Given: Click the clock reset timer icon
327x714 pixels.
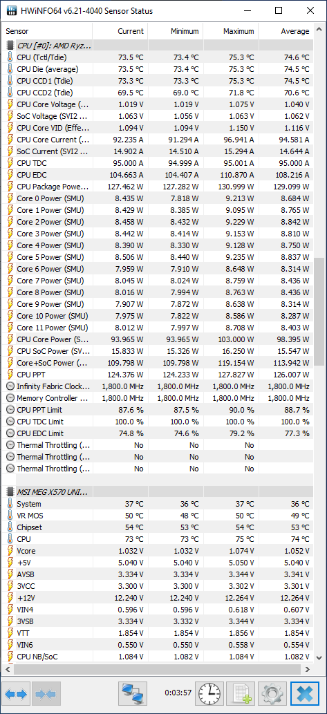Looking at the screenshot, I should [209, 694].
